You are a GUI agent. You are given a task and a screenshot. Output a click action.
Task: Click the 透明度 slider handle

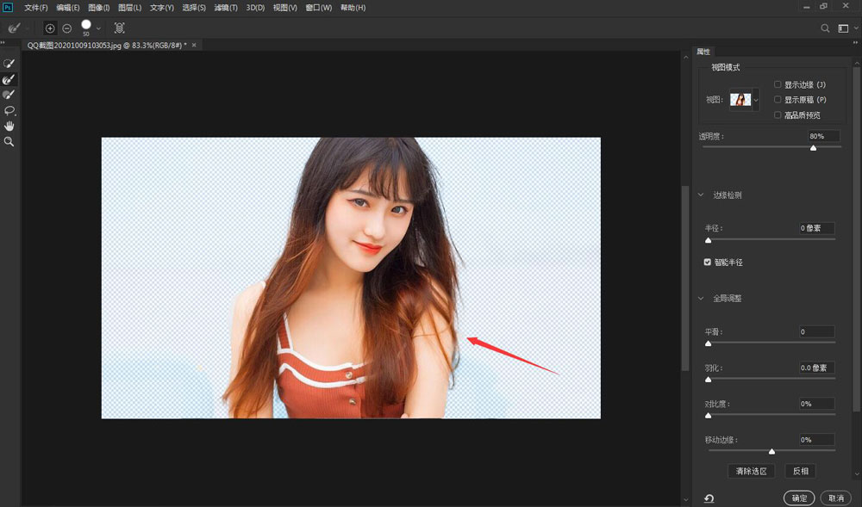click(x=813, y=148)
